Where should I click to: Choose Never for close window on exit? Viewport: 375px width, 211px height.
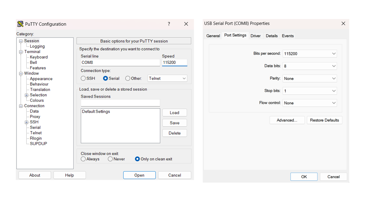tap(110, 159)
